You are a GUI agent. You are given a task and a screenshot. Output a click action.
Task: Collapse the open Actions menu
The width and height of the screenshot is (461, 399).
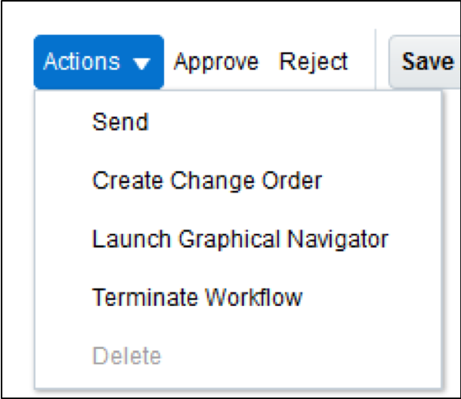click(98, 62)
